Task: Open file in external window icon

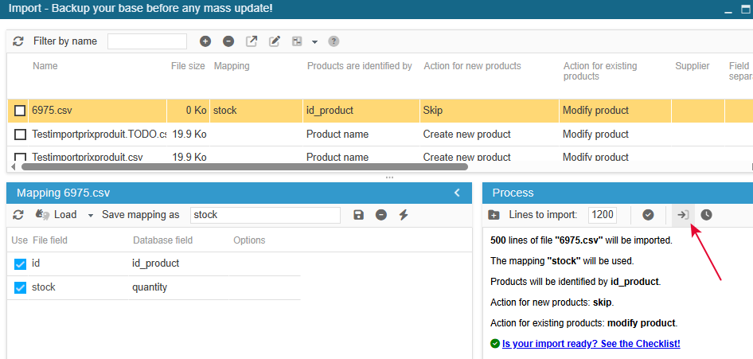Action: 252,41
